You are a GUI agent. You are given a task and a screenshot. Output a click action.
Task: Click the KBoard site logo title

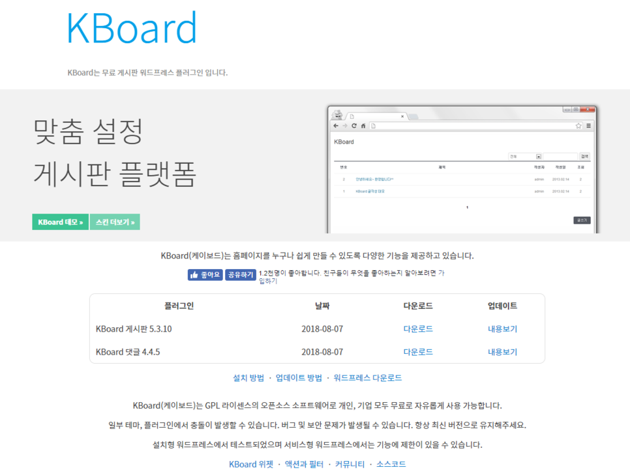click(x=132, y=28)
